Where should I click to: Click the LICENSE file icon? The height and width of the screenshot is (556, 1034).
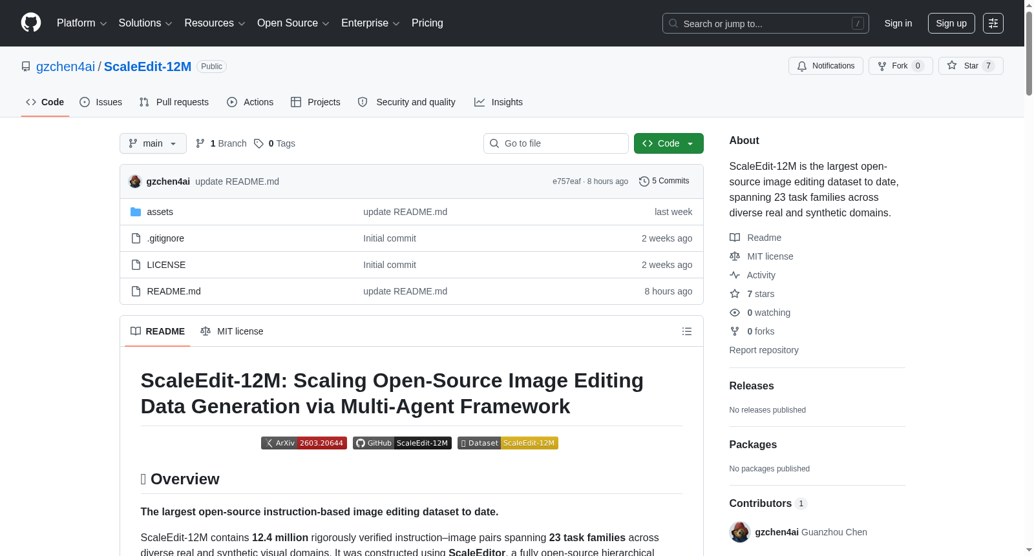(x=136, y=265)
